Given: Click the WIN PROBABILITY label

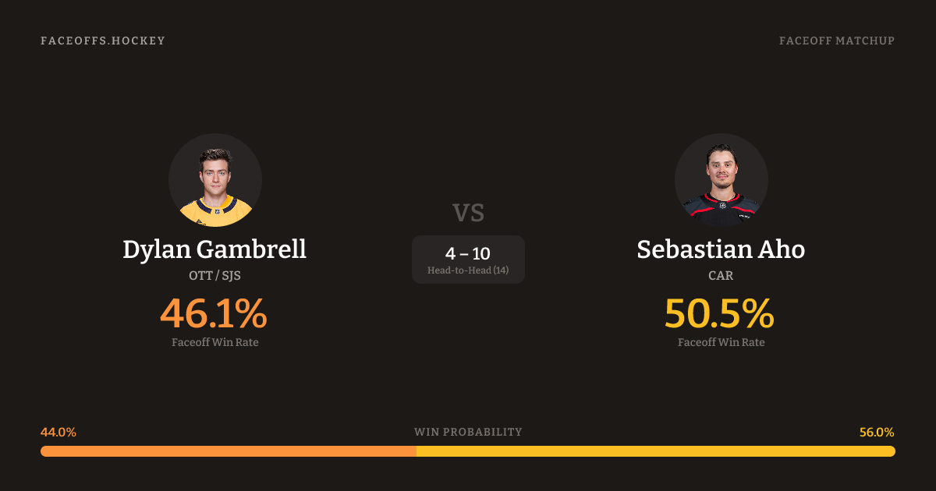Looking at the screenshot, I should [x=468, y=432].
